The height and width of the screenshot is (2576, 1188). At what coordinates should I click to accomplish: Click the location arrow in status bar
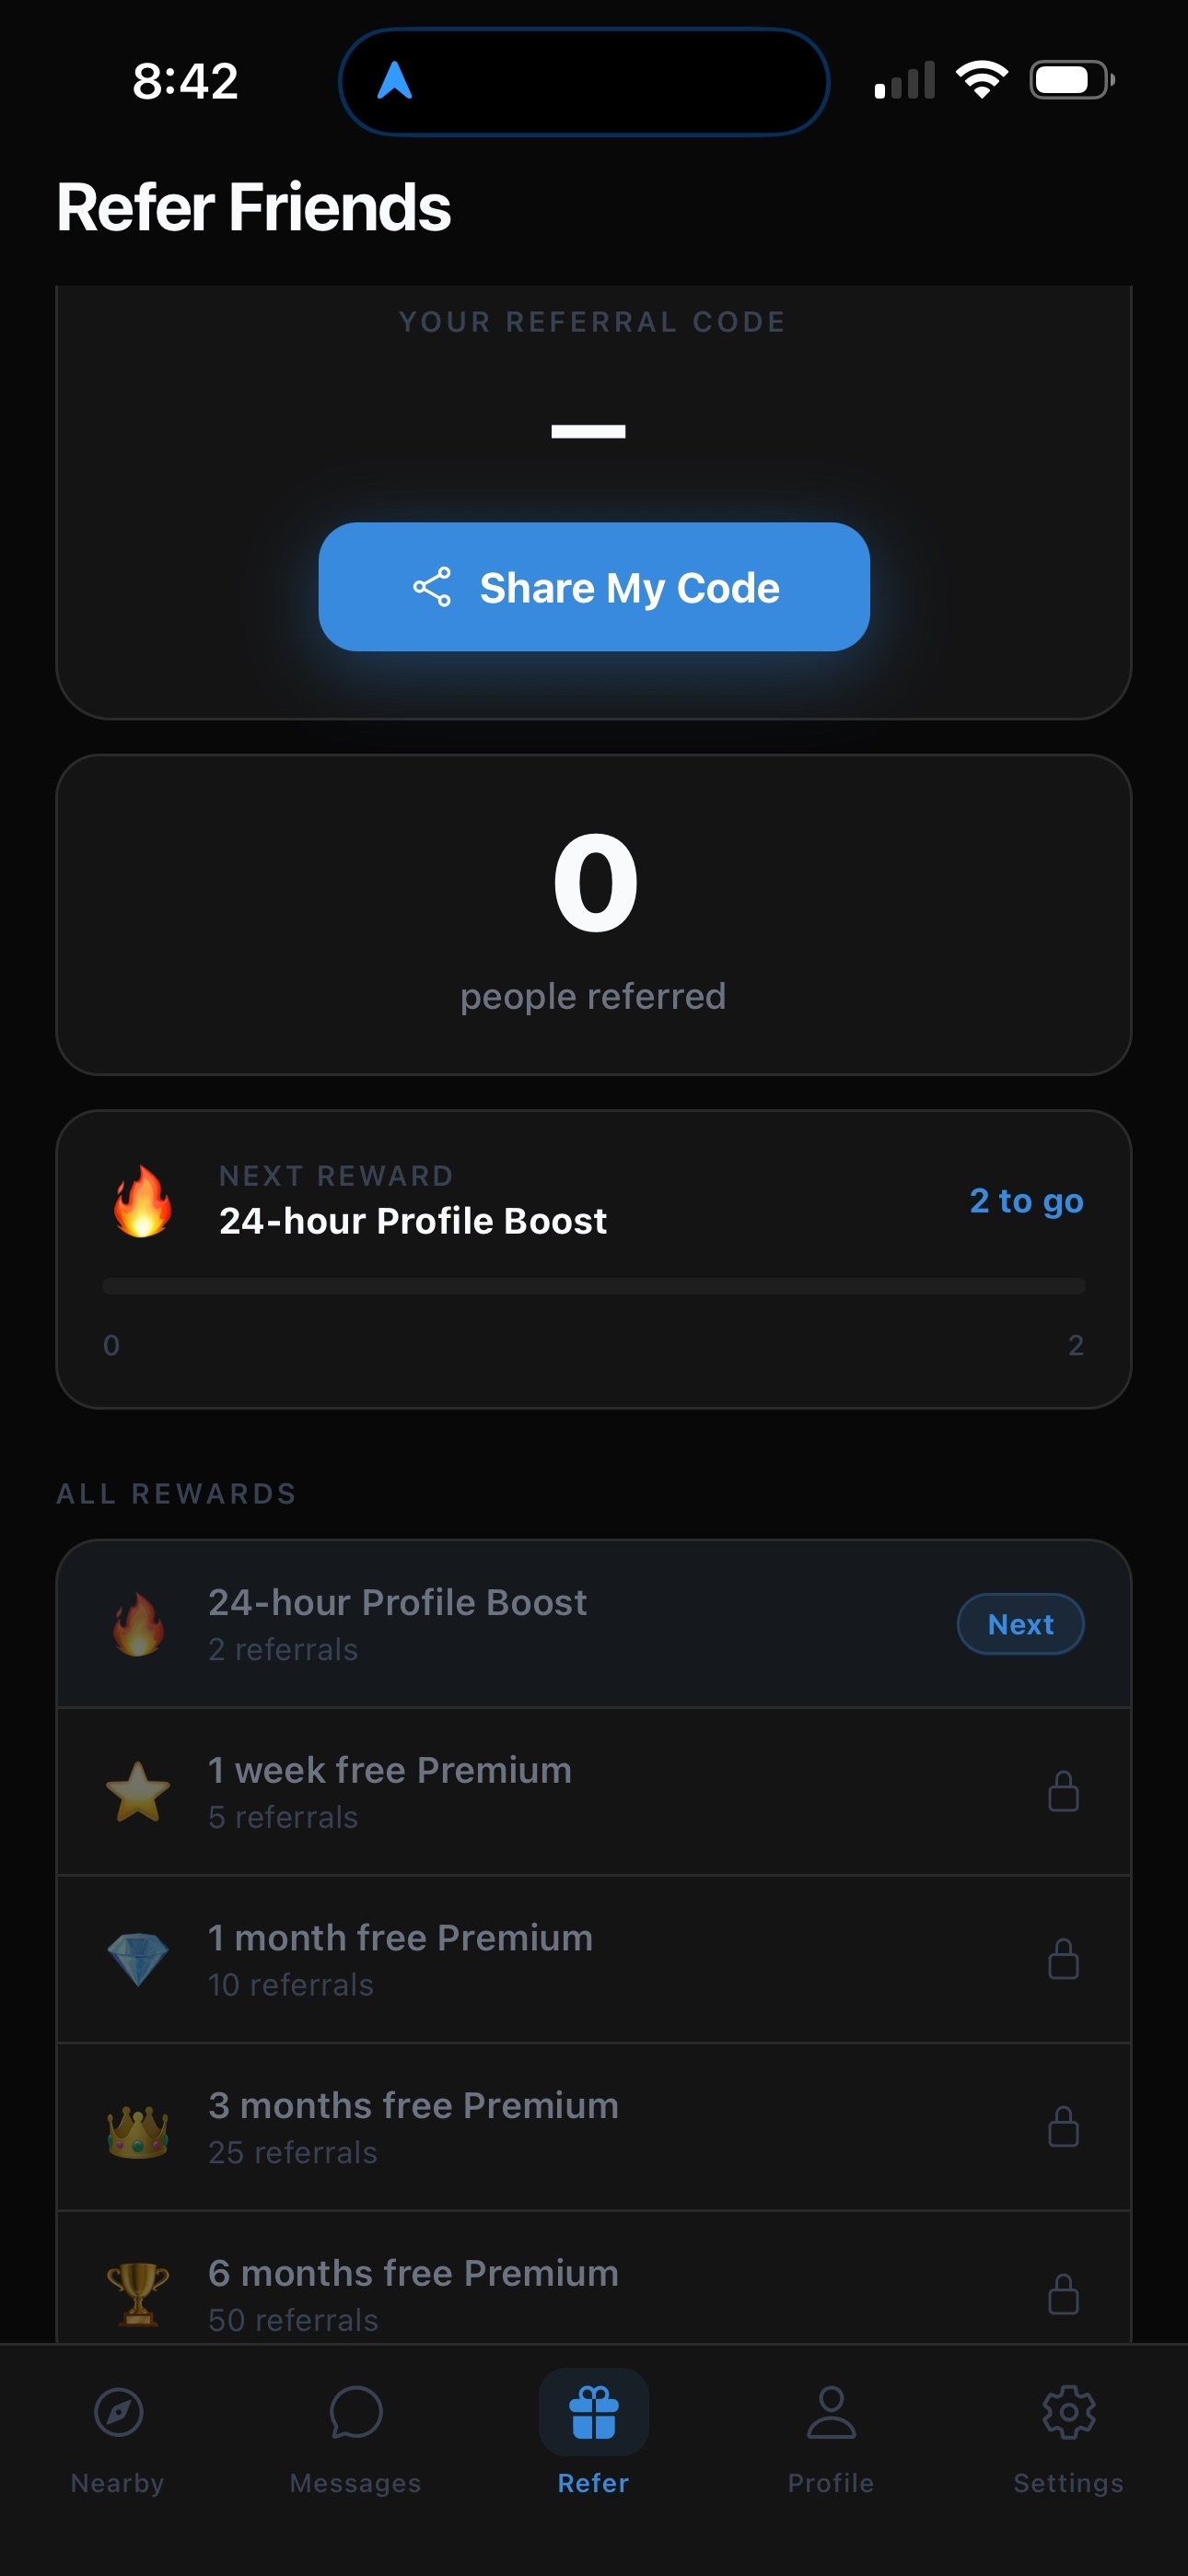click(395, 80)
